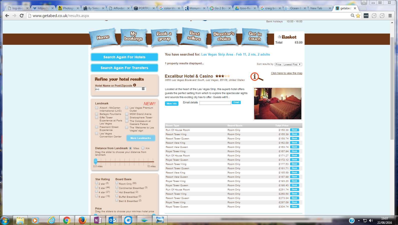Click the distance from landmark slider handle
This screenshot has height=225, width=398.
click(96, 161)
